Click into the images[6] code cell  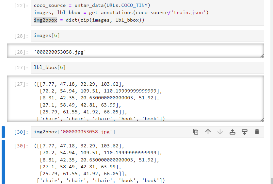click(x=147, y=35)
